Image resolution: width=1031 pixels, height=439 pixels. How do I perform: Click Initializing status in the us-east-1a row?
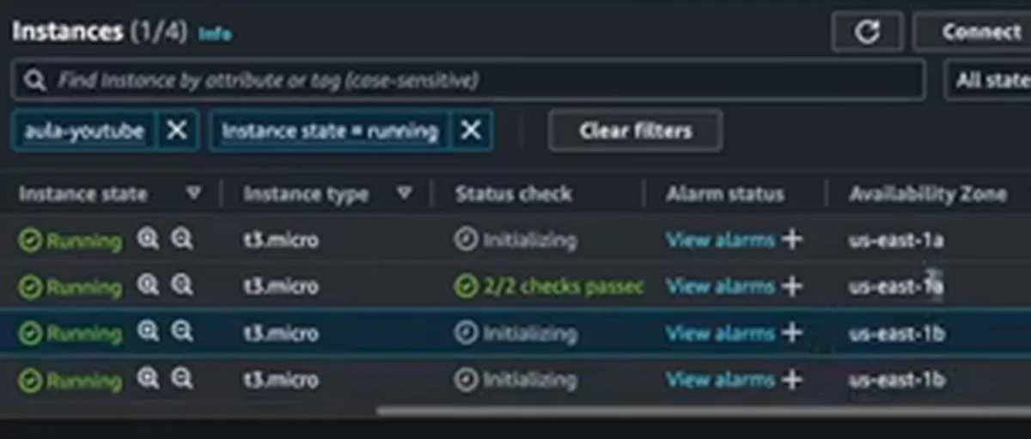515,240
